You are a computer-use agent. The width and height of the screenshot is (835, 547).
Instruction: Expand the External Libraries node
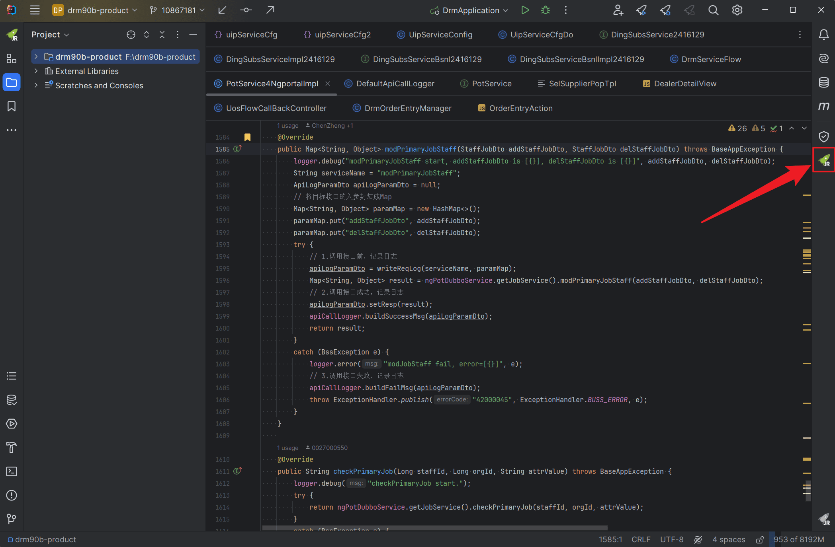[36, 71]
